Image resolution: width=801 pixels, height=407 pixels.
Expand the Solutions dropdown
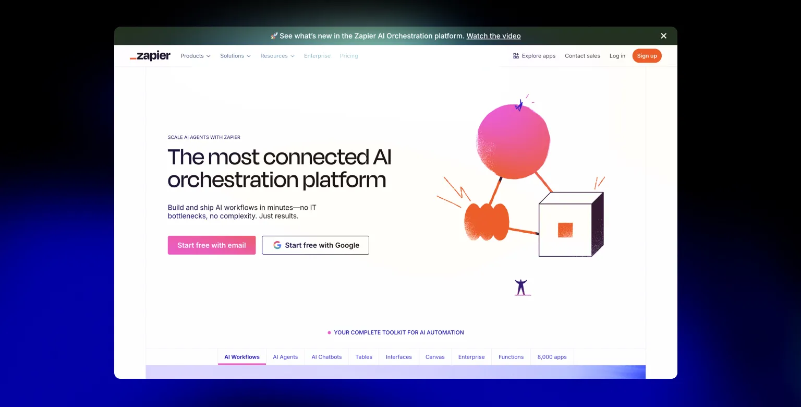click(x=235, y=56)
